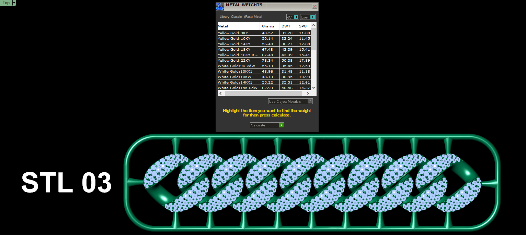Sort by the DWT column header
The image size is (526, 235).
point(288,26)
